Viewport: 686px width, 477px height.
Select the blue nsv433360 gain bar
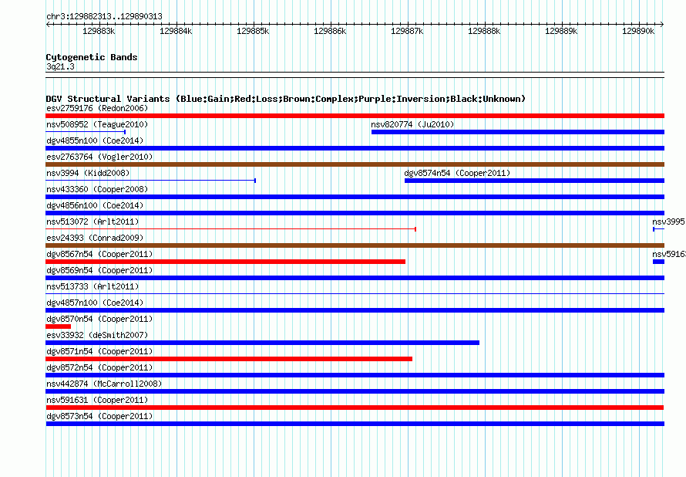(355, 197)
